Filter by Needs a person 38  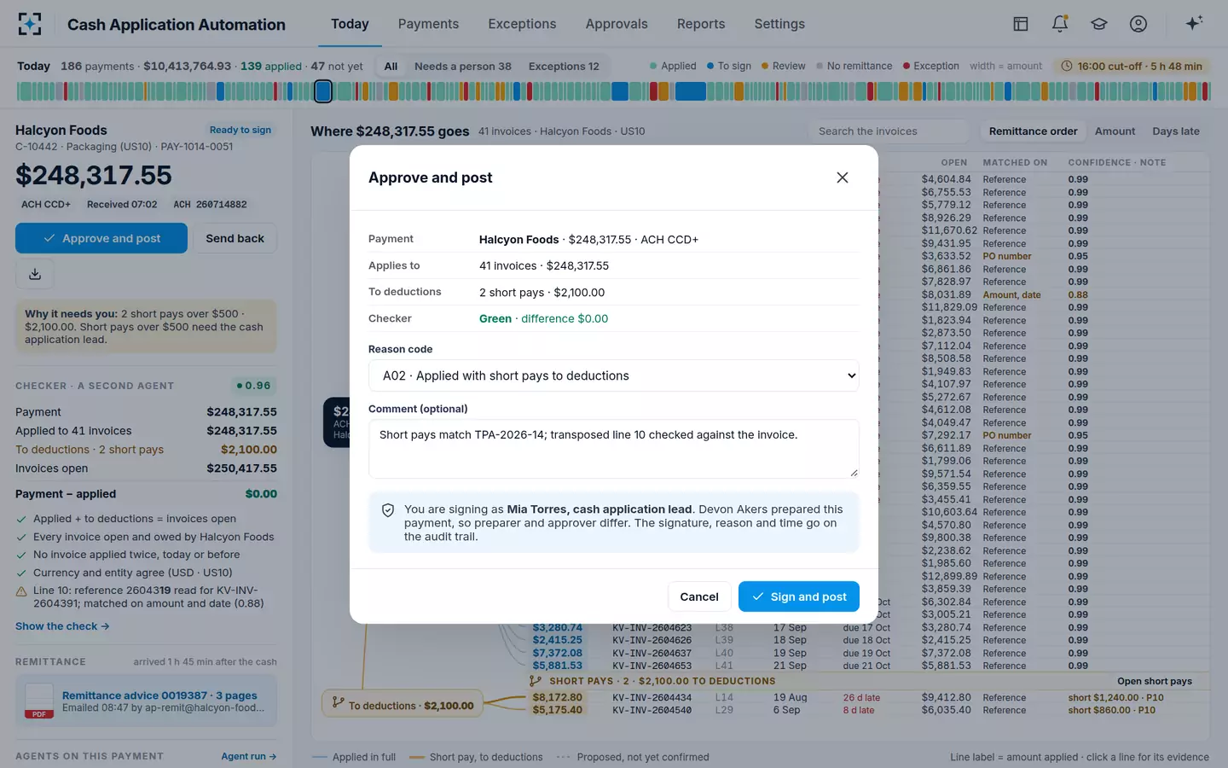[463, 66]
